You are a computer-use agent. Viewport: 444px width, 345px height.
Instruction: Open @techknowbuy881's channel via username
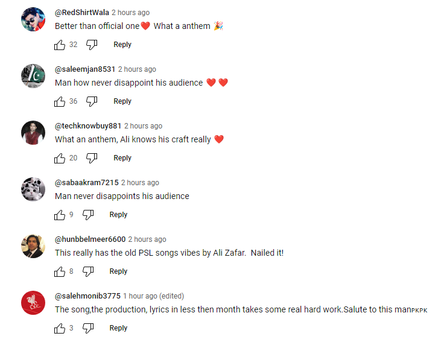point(88,126)
